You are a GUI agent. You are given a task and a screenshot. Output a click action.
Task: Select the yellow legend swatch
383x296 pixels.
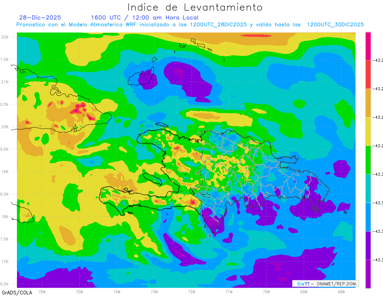(368, 131)
